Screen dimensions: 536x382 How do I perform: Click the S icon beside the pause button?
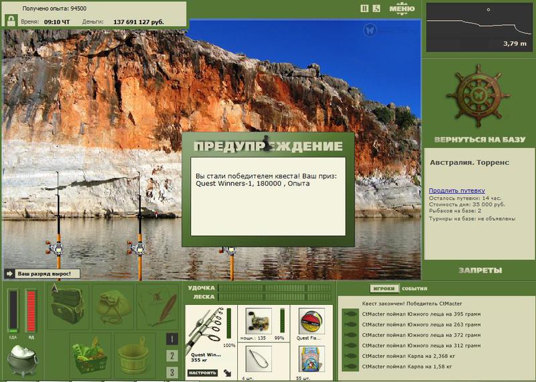(x=377, y=9)
